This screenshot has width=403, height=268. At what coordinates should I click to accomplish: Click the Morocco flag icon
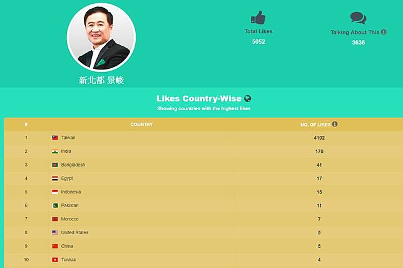[55, 219]
